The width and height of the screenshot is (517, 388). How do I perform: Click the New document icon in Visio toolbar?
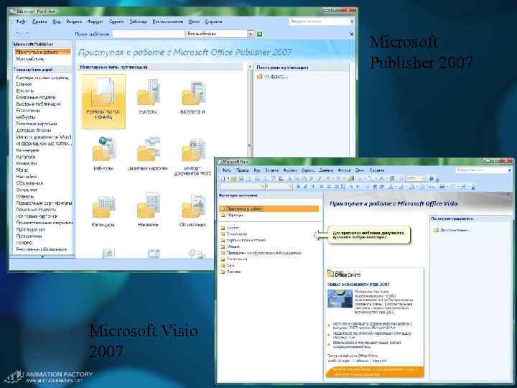(223, 178)
